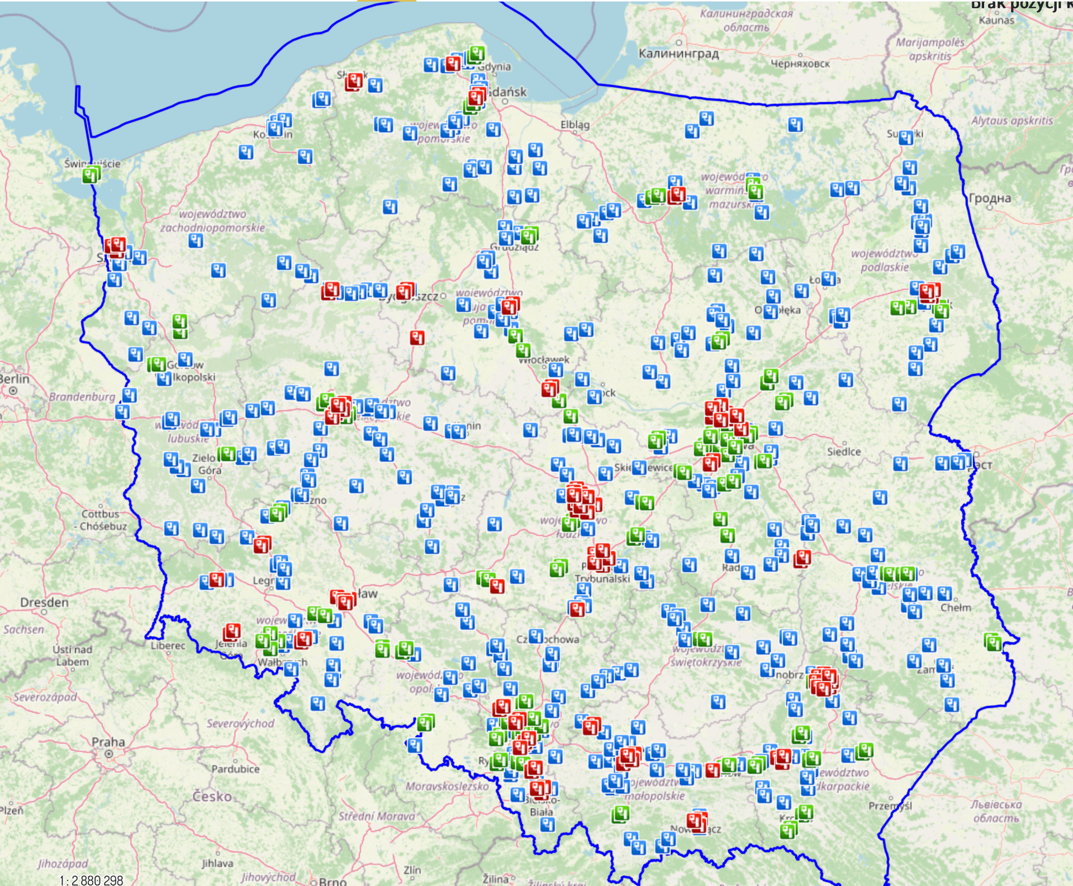
Task: Open the green marker above Gdynia
Action: [x=476, y=54]
